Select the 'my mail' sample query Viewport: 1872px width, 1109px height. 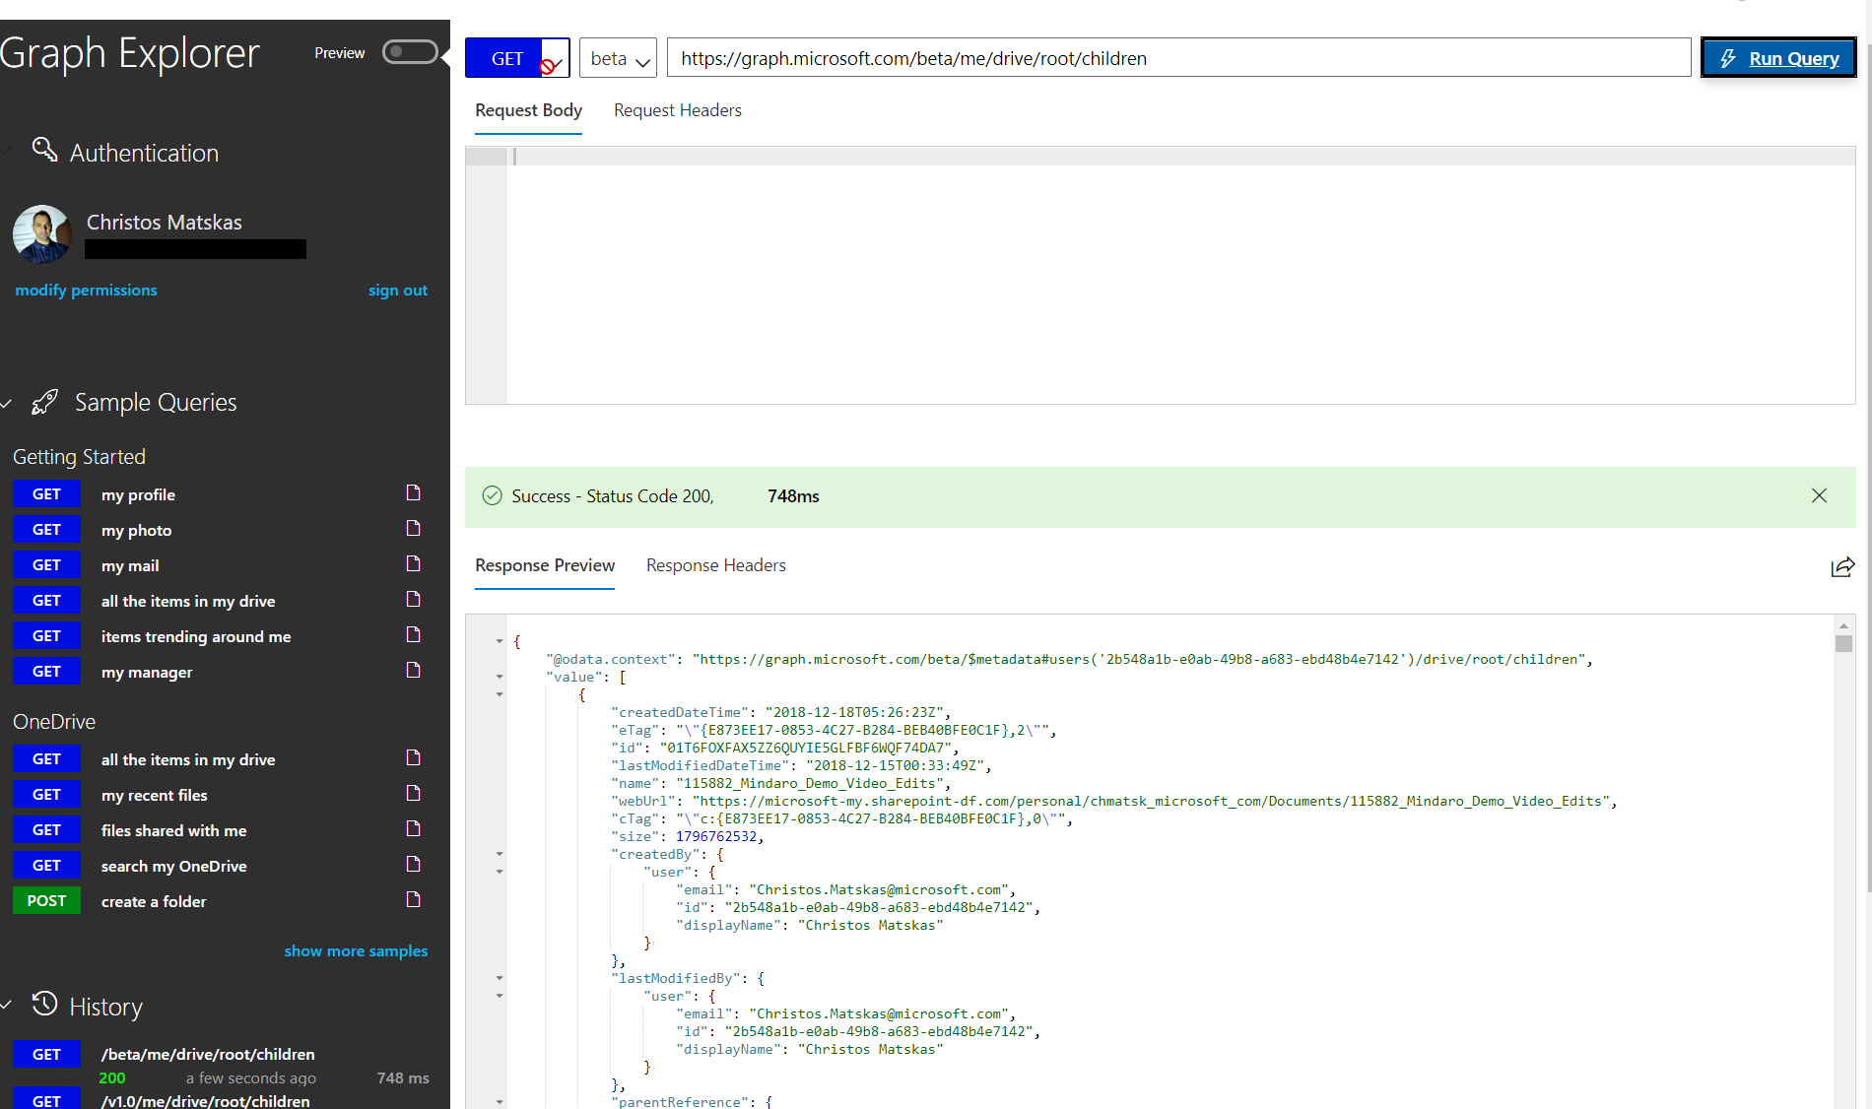130,565
